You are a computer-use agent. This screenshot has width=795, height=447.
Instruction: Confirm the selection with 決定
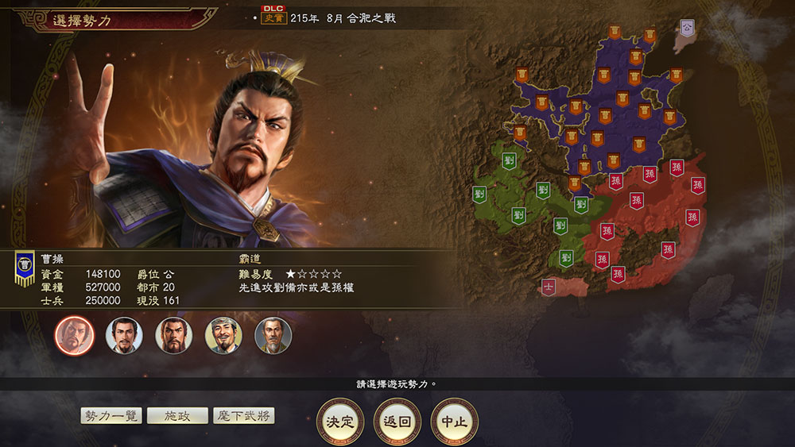coord(339,421)
